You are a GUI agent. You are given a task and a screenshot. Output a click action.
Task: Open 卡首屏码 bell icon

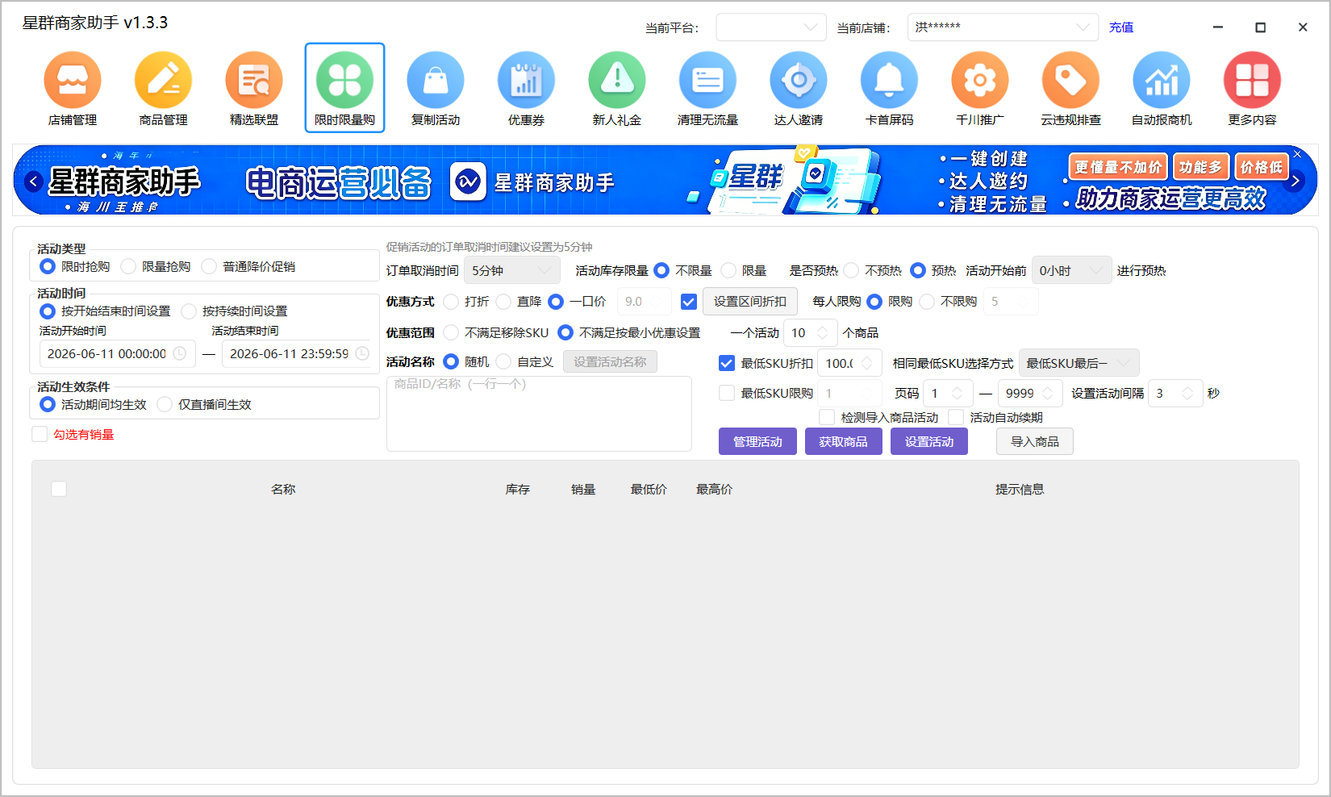click(x=889, y=89)
